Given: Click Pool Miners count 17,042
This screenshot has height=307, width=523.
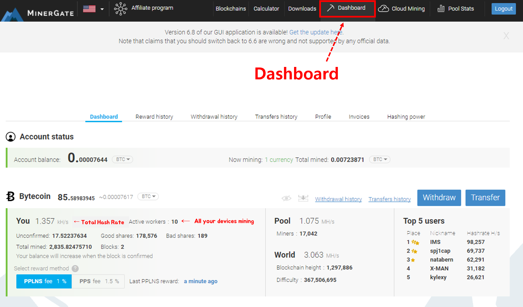Looking at the screenshot, I should [x=308, y=234].
